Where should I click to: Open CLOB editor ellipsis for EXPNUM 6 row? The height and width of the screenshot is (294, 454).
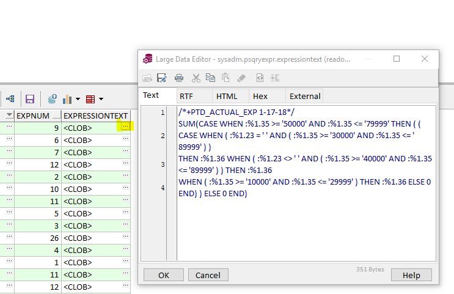click(125, 139)
